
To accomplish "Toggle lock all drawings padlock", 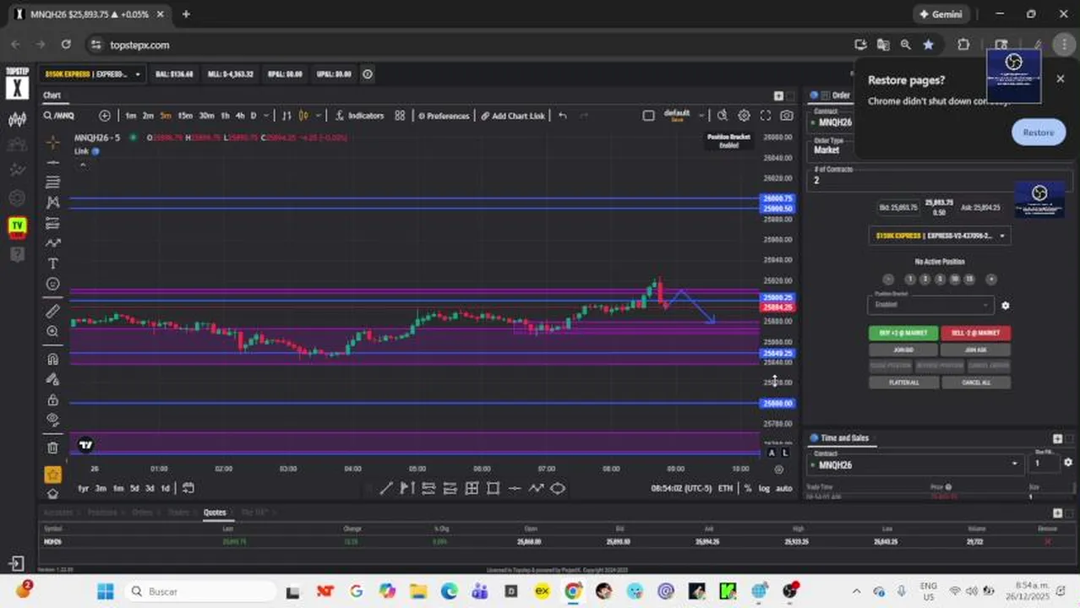I will pyautogui.click(x=52, y=399).
